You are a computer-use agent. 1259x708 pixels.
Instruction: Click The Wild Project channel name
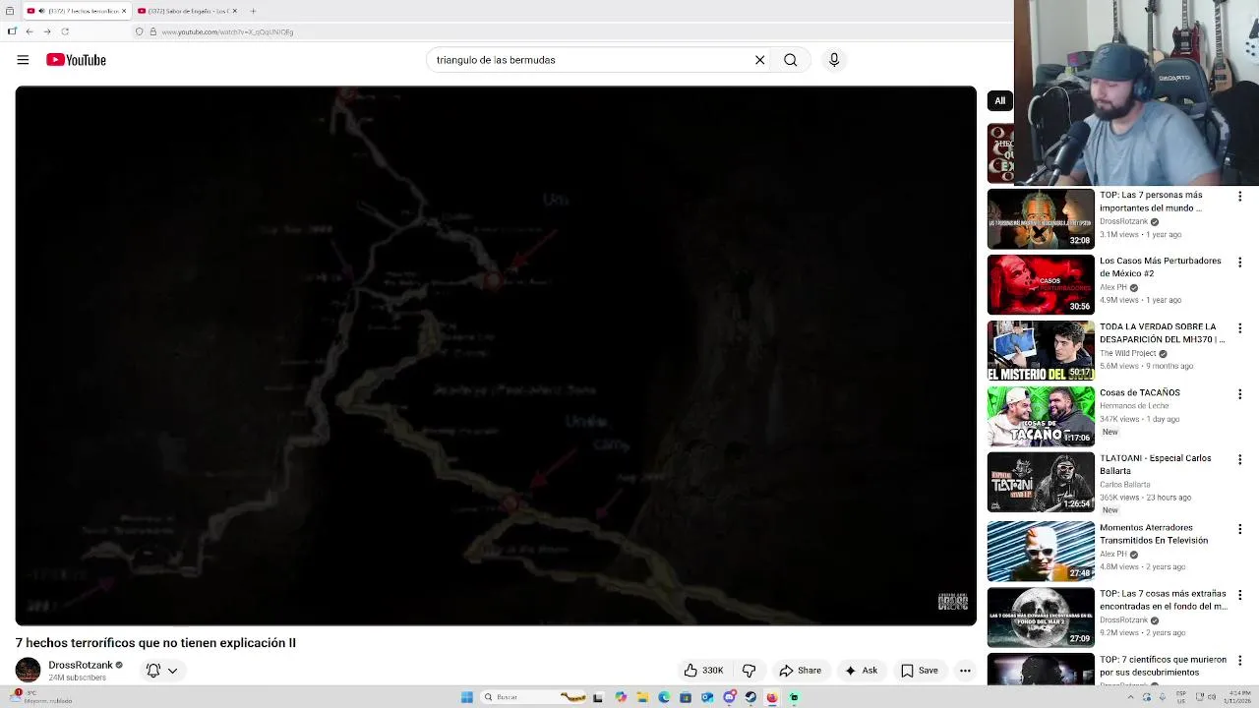(x=1129, y=353)
